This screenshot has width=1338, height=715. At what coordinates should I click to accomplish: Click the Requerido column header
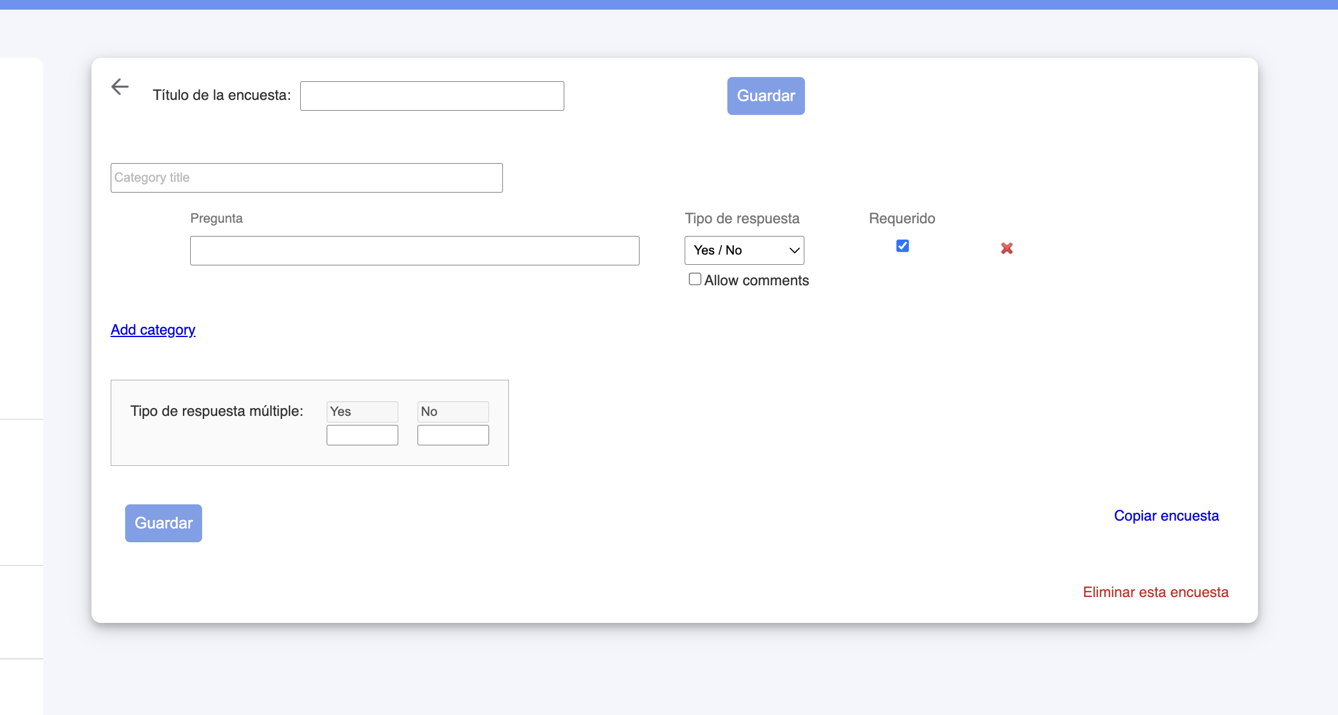(901, 218)
